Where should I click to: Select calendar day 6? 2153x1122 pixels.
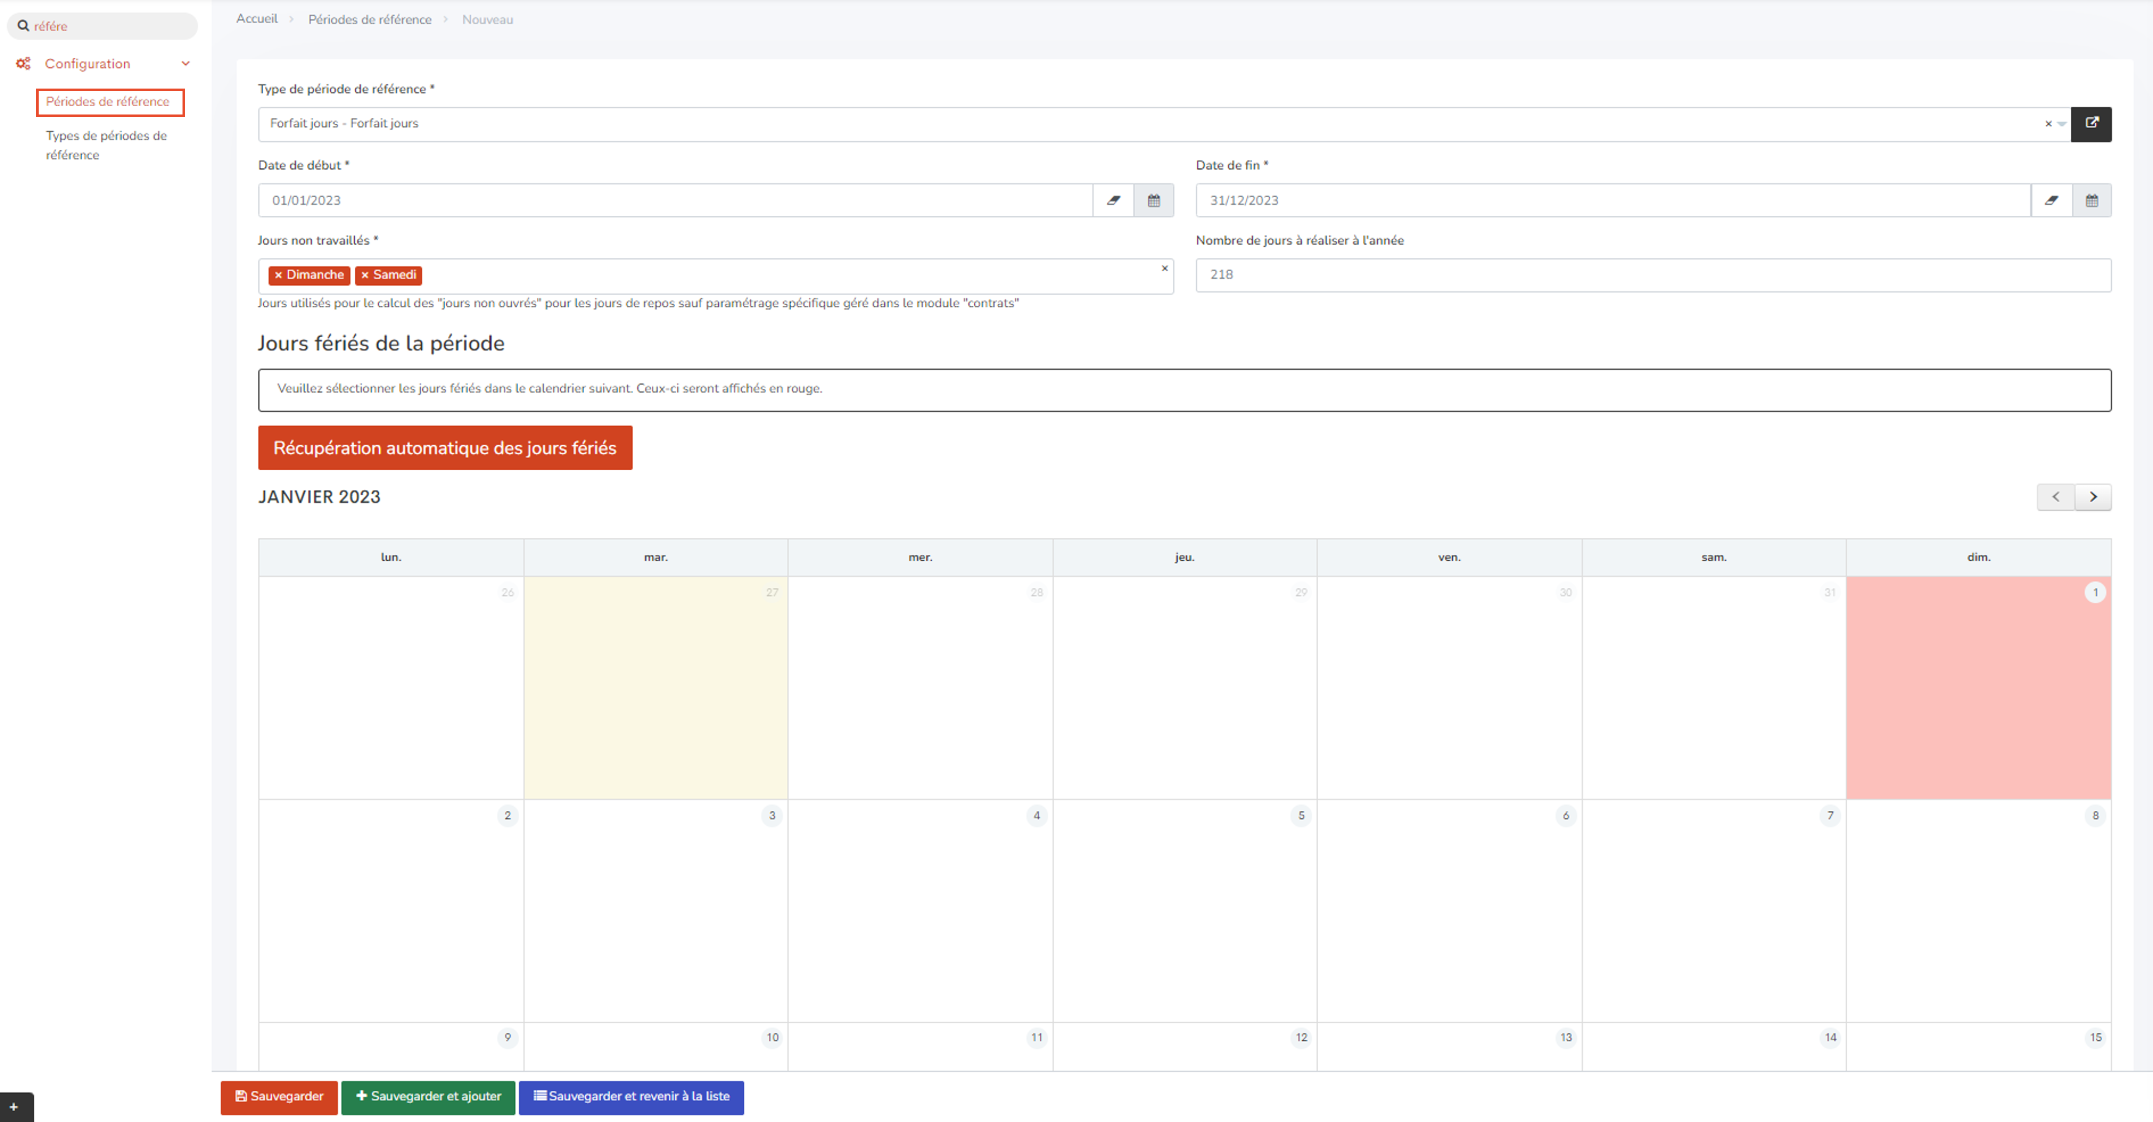pos(1449,911)
